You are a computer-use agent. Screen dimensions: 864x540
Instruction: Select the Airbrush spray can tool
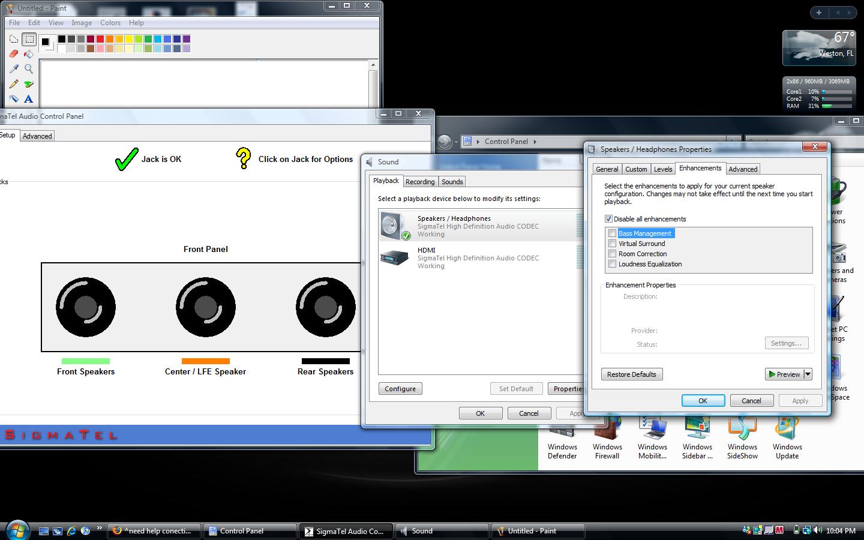[x=14, y=99]
